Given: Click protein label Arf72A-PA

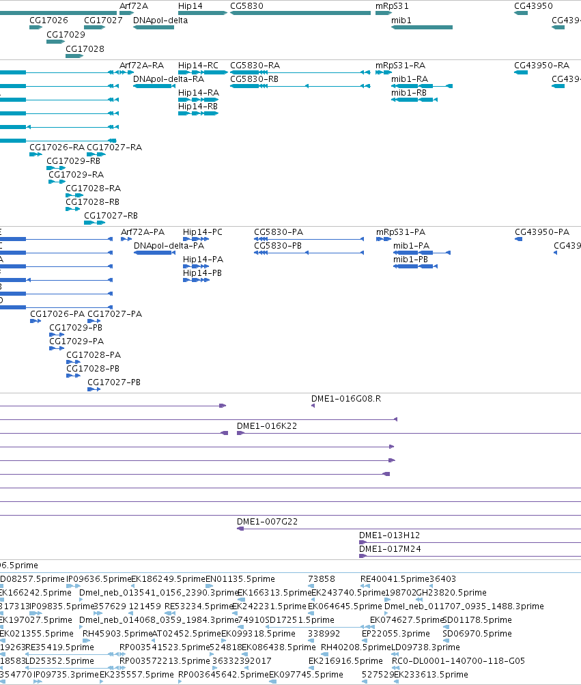Looking at the screenshot, I should coord(143,232).
